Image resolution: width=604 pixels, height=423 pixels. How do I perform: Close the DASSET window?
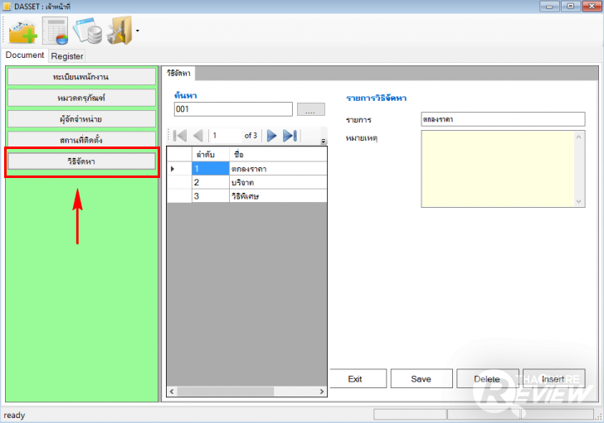click(592, 6)
